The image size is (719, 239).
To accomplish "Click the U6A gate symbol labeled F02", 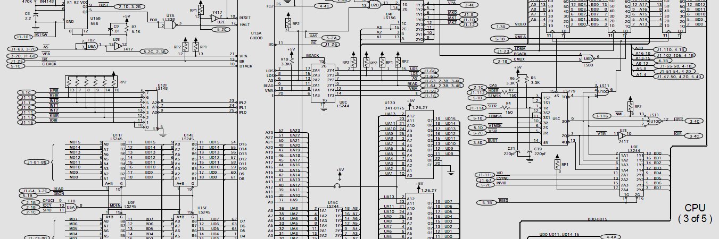I will pos(92,47).
